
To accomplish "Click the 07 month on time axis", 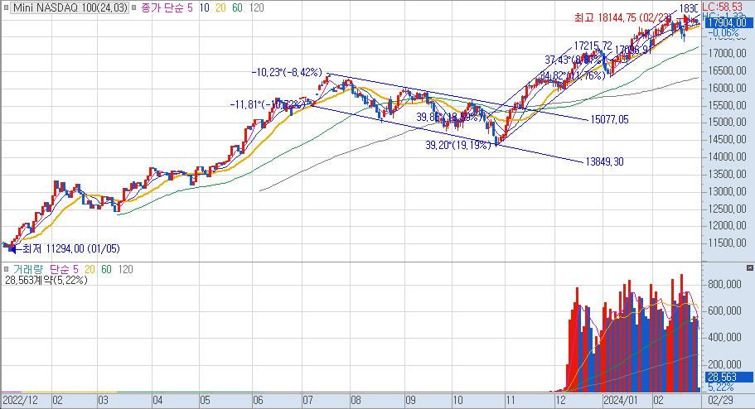I will [308, 401].
